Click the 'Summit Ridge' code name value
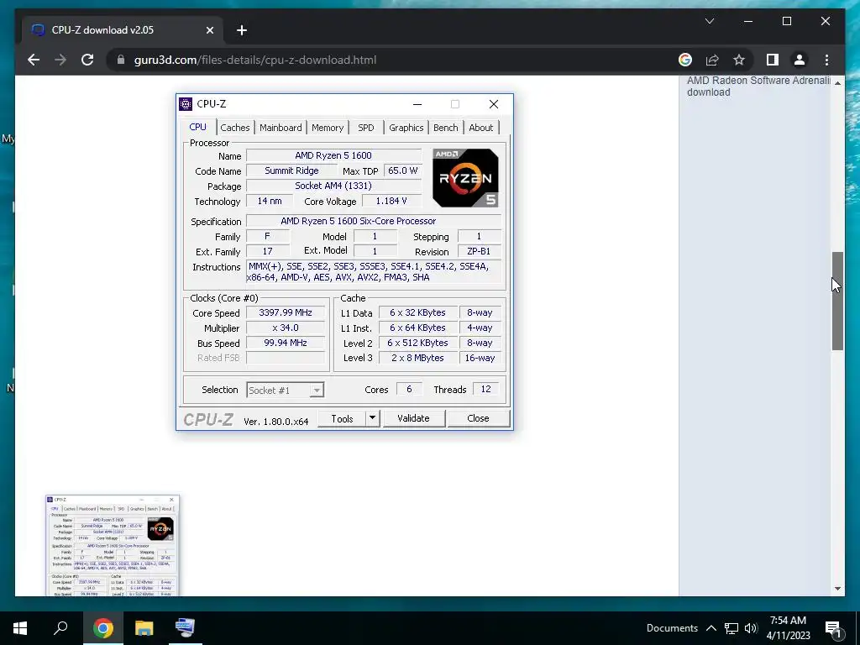 [x=291, y=170]
